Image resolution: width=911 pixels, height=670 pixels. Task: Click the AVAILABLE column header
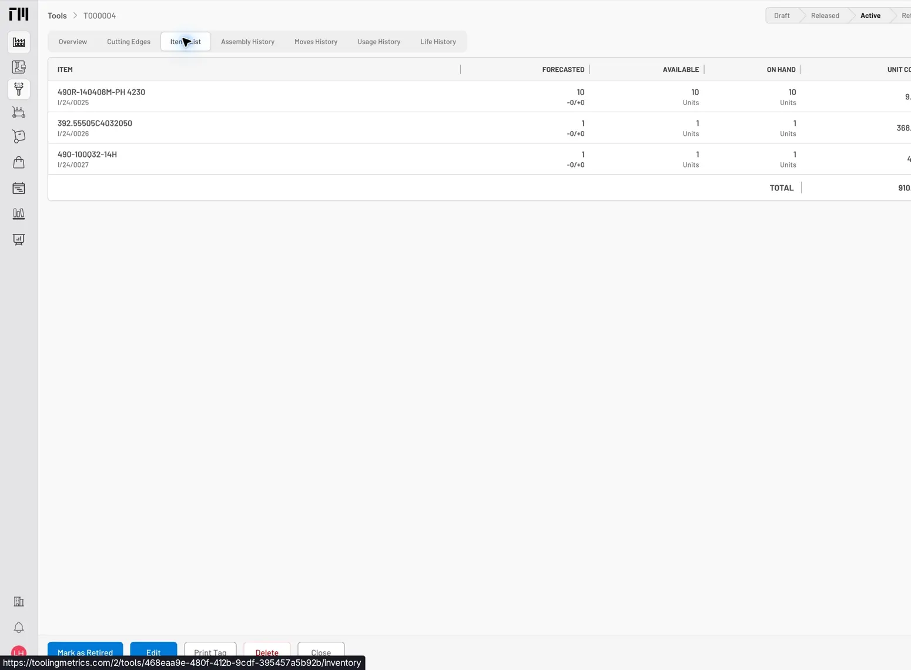coord(681,69)
